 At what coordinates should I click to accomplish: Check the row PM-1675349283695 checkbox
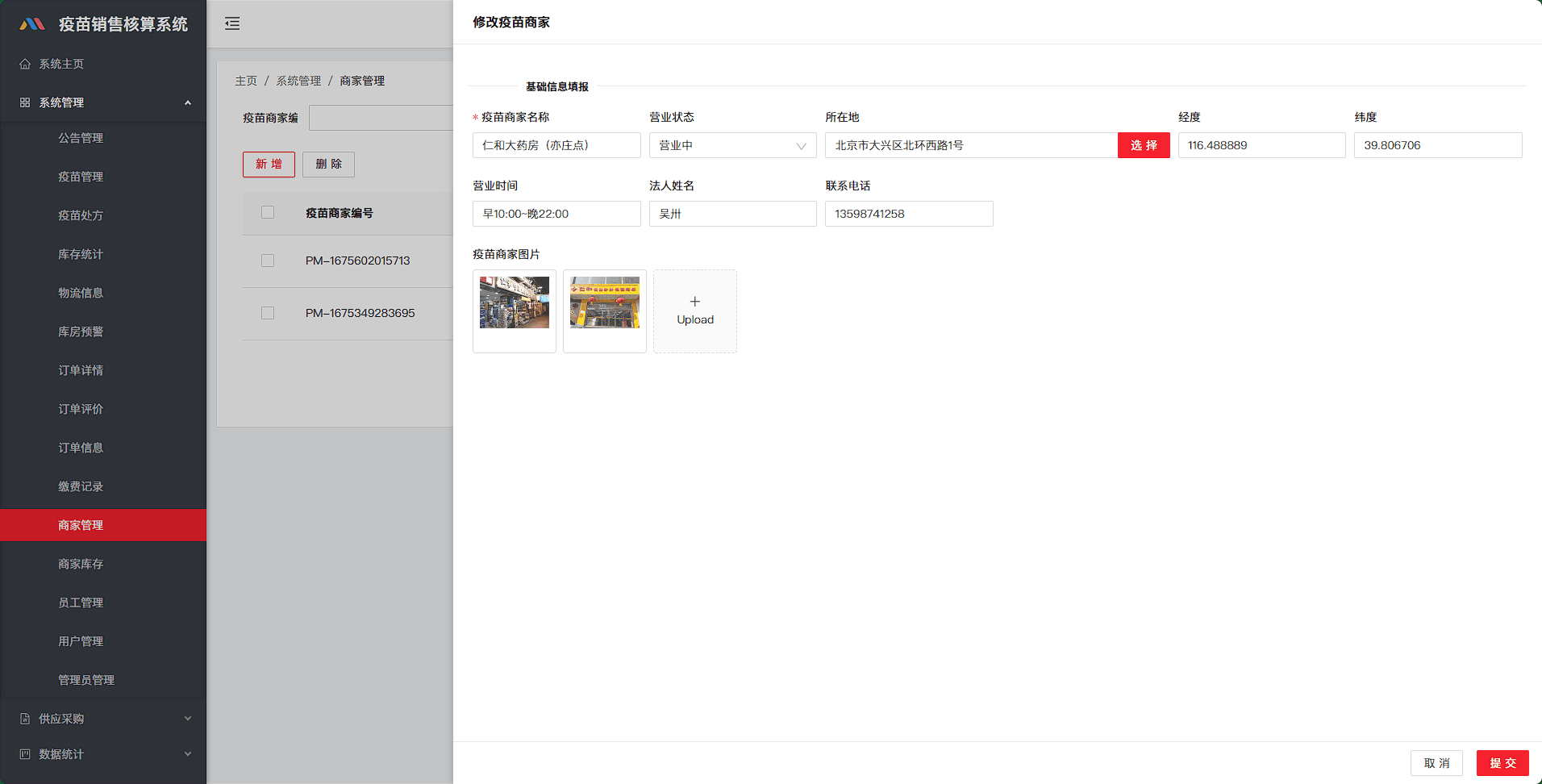tap(268, 313)
